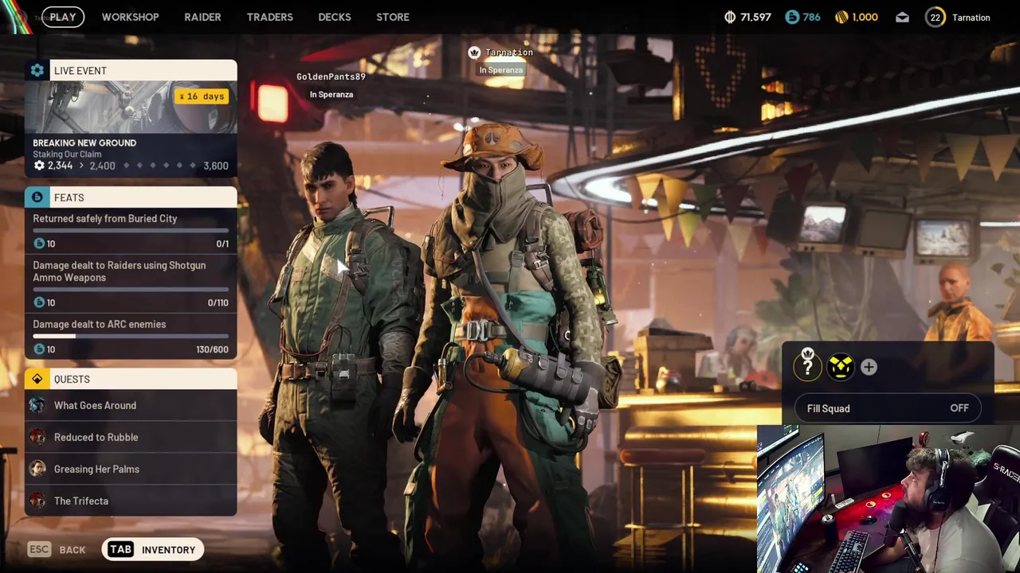Visit the STORE tab
Image resolution: width=1020 pixels, height=573 pixels.
point(393,17)
